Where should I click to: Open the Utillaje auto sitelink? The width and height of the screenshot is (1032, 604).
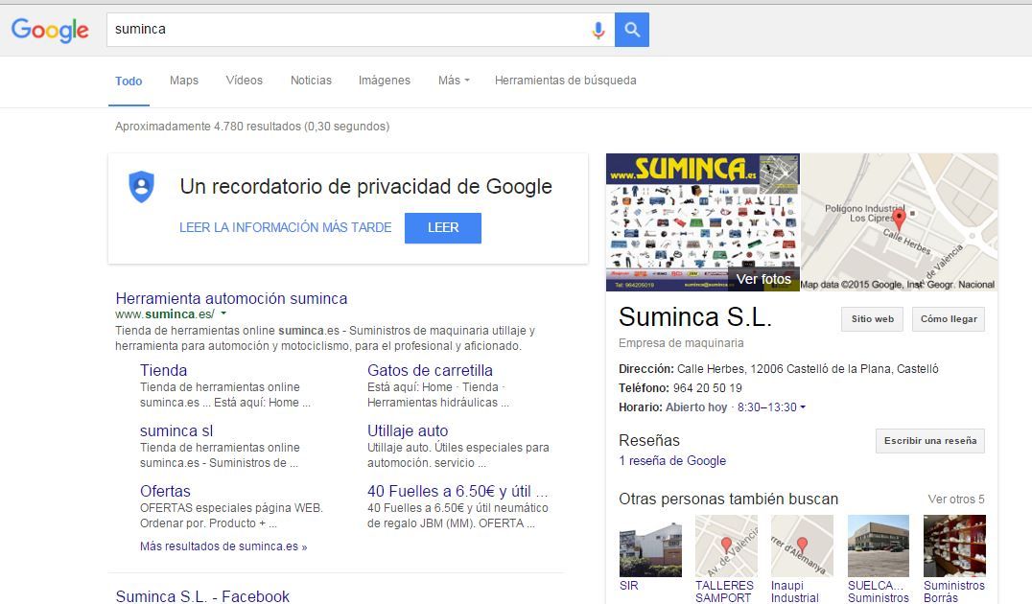(x=408, y=431)
